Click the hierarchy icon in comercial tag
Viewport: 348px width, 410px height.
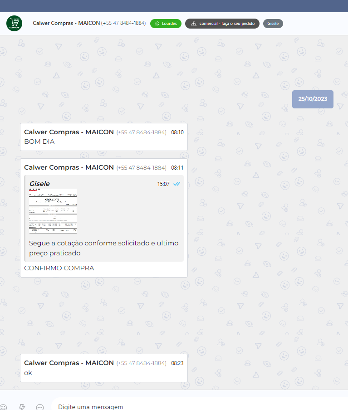click(193, 24)
